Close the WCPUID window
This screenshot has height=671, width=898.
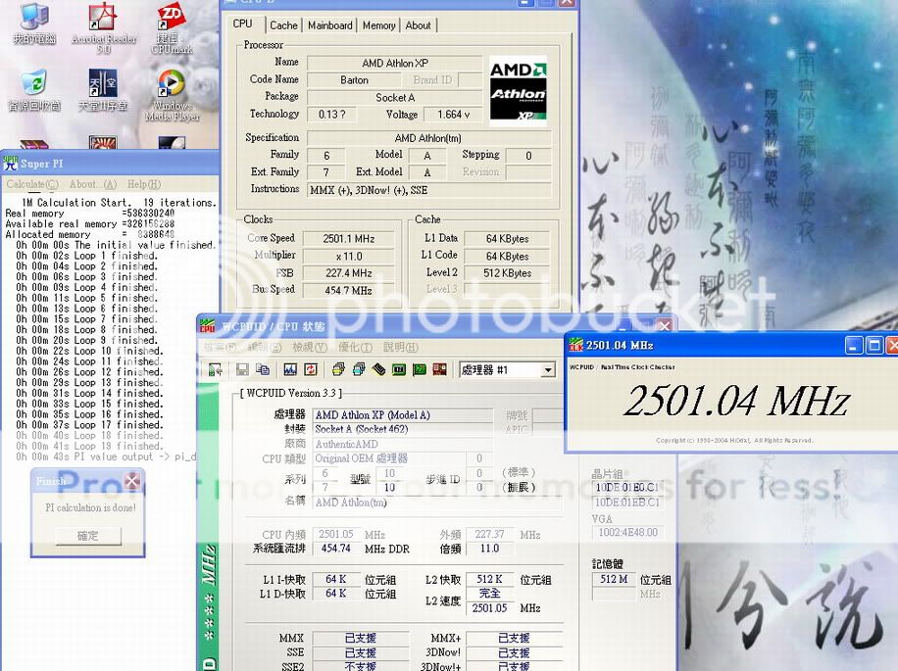(665, 326)
